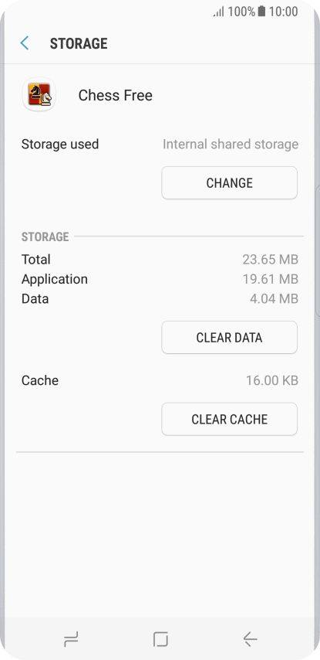Tap the Cache 16.00 KB value

(272, 380)
